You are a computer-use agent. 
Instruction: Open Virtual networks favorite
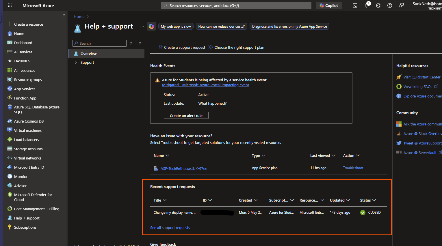[x=27, y=158]
